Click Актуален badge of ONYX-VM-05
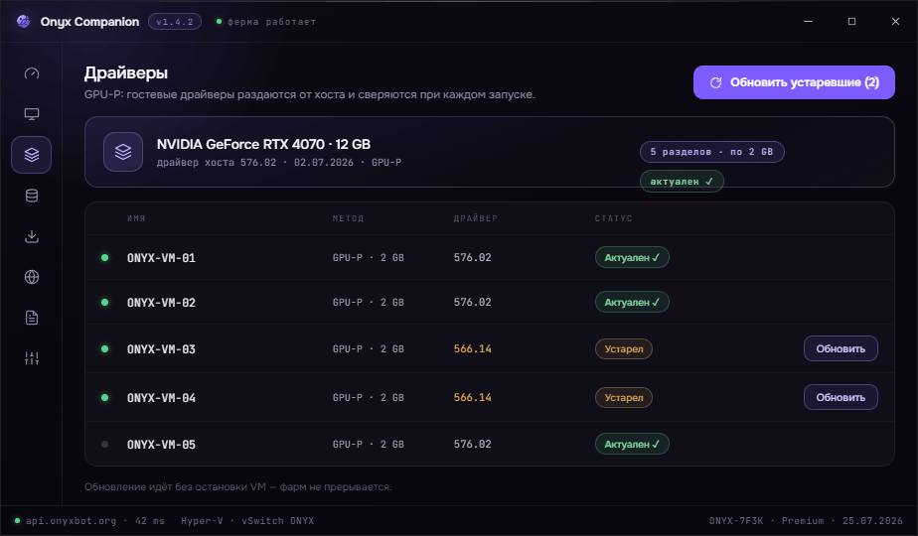Viewport: 918px width, 536px height. [632, 444]
